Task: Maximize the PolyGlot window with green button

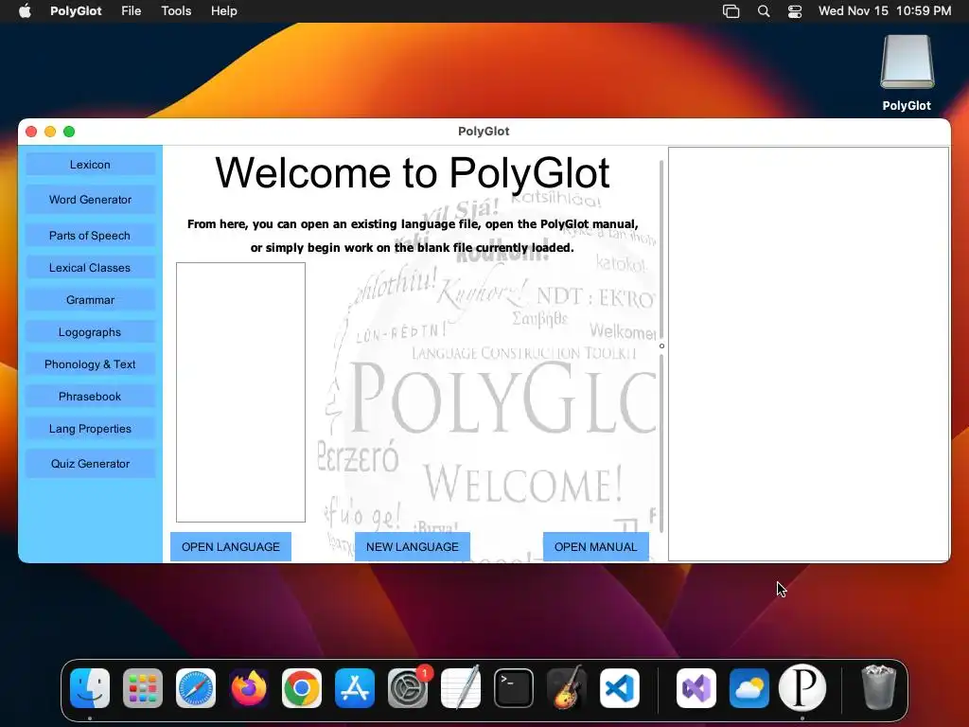Action: (x=69, y=132)
